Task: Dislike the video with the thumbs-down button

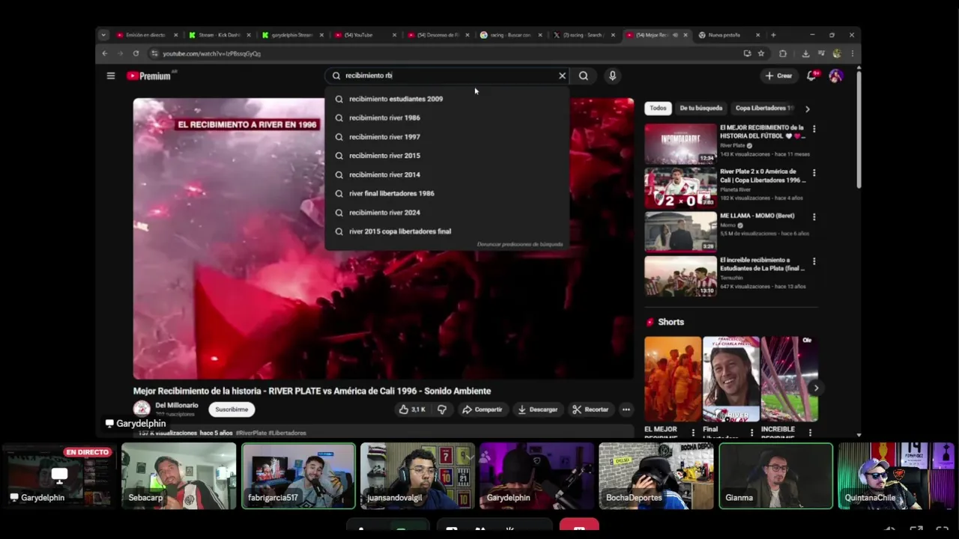Action: 442,409
